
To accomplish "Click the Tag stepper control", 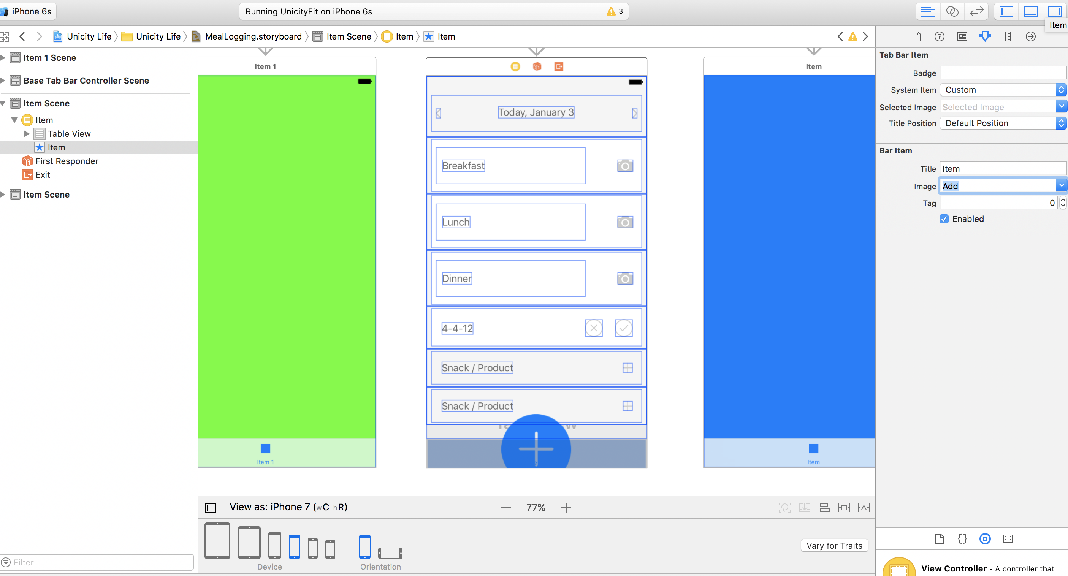I will 1062,203.
